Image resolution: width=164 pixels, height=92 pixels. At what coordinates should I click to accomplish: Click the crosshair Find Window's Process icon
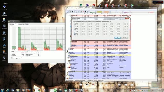[88, 12]
